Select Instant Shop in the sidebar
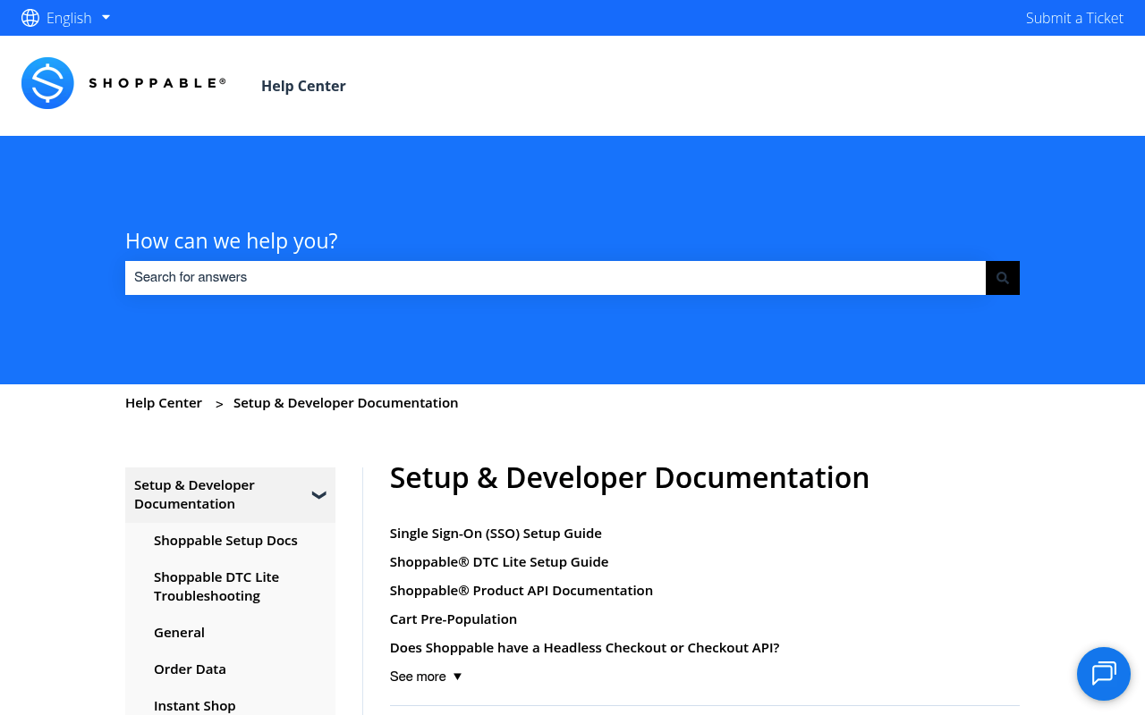Screen dimensions: 1145x715 [195, 706]
